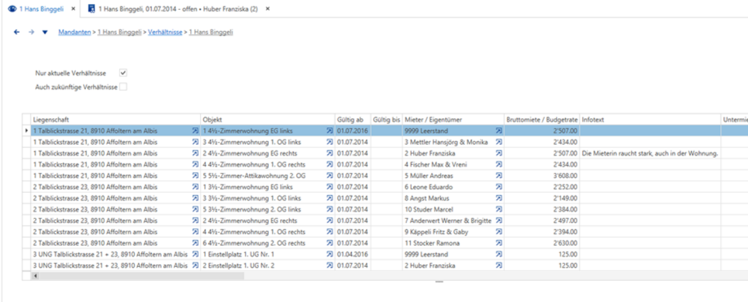Select the 2'252.00 rent cell

coord(542,187)
